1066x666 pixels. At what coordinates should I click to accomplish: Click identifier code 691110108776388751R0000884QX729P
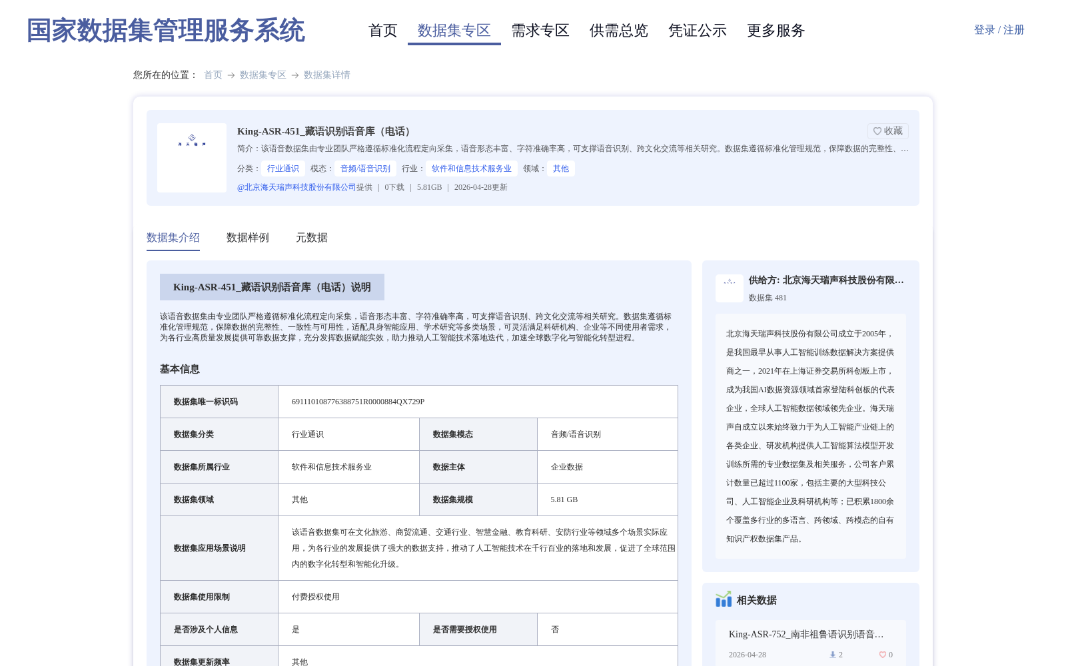(358, 402)
